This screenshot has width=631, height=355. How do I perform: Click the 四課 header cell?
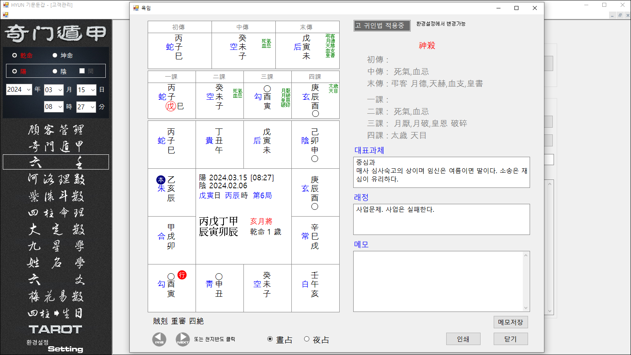click(315, 77)
